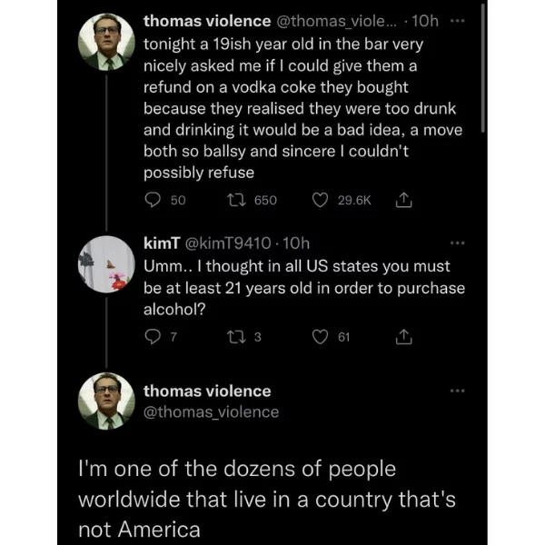This screenshot has width=545, height=545.
Task: Reply to kimT's tweet
Action: click(x=154, y=338)
